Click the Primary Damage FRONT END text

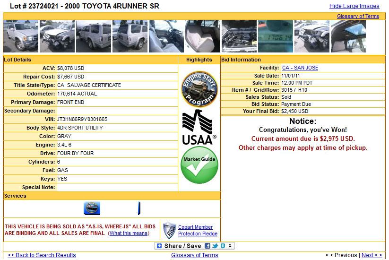tap(70, 102)
